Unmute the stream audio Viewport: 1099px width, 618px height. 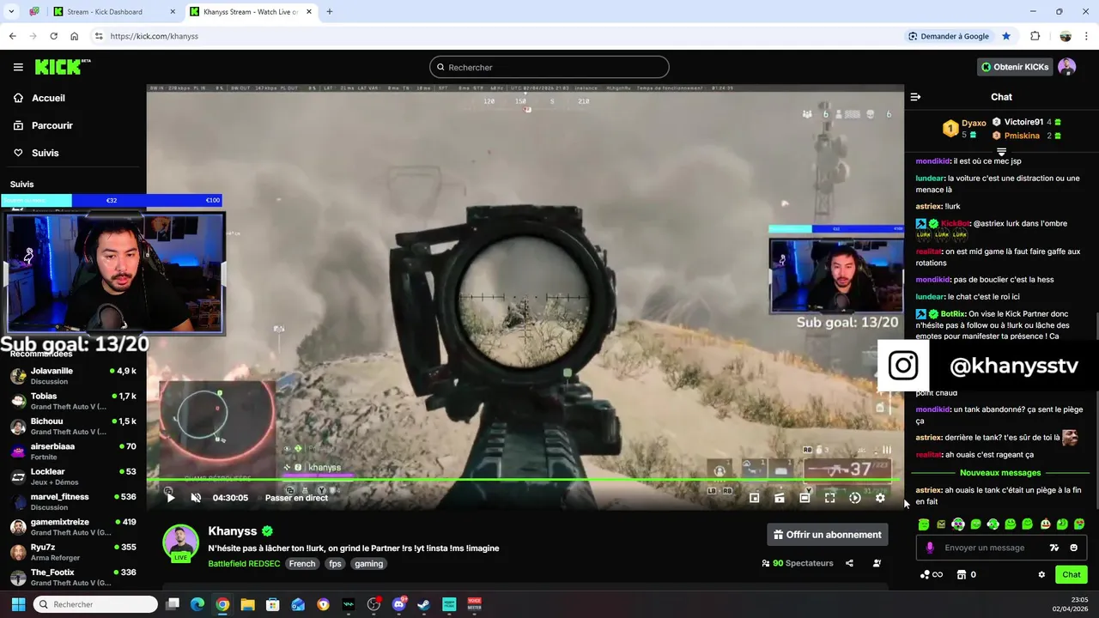pyautogui.click(x=196, y=498)
